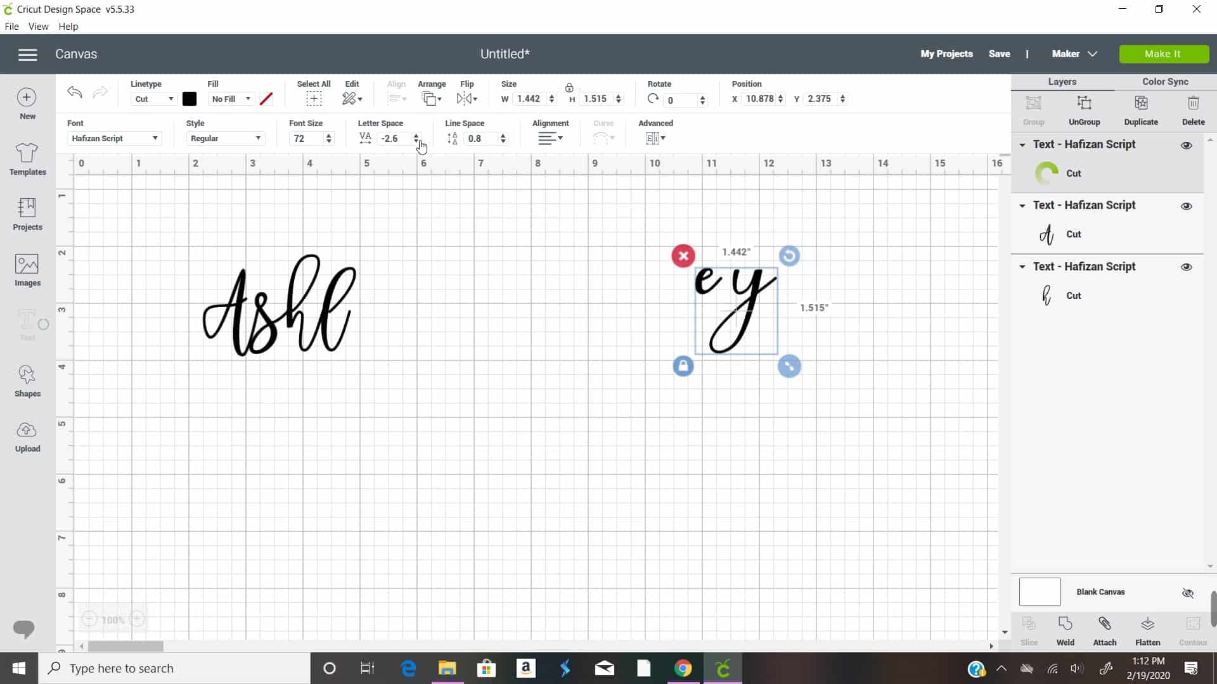The image size is (1217, 684).
Task: Click the Attach tool
Action: [1105, 631]
